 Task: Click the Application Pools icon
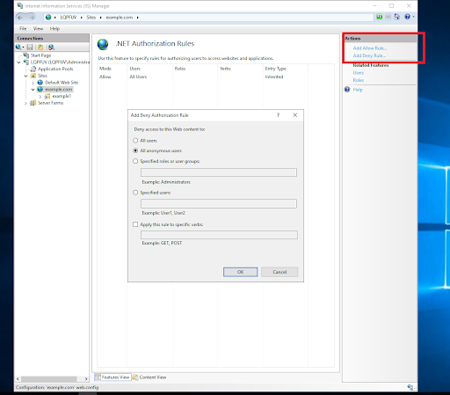[33, 69]
